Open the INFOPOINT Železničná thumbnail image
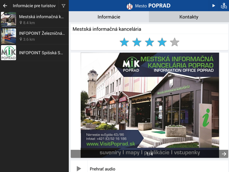 9,36
